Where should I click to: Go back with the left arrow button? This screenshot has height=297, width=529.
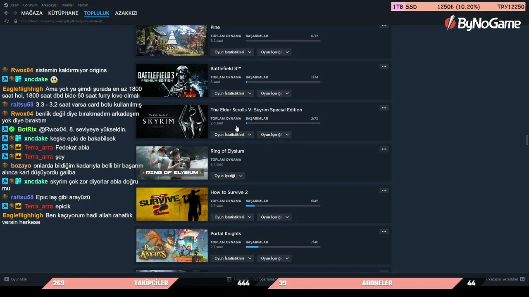click(6, 13)
